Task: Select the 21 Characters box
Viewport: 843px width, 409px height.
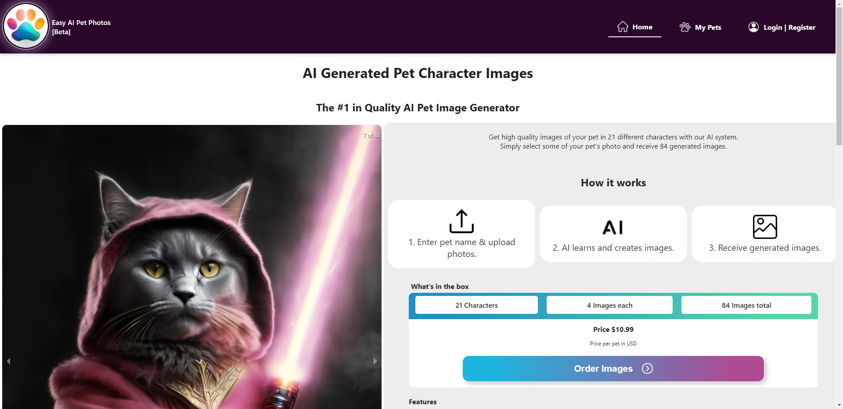Action: [x=476, y=305]
